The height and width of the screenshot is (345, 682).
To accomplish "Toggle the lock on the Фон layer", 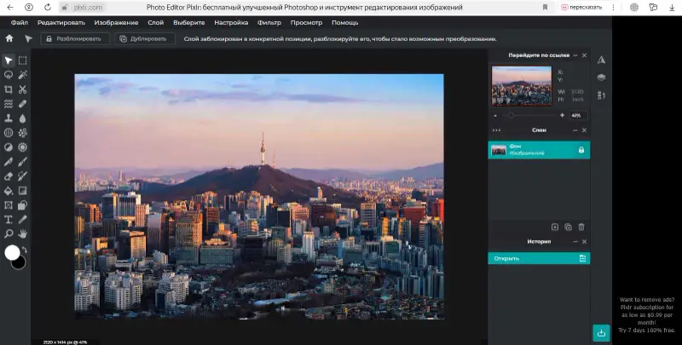I will point(581,150).
